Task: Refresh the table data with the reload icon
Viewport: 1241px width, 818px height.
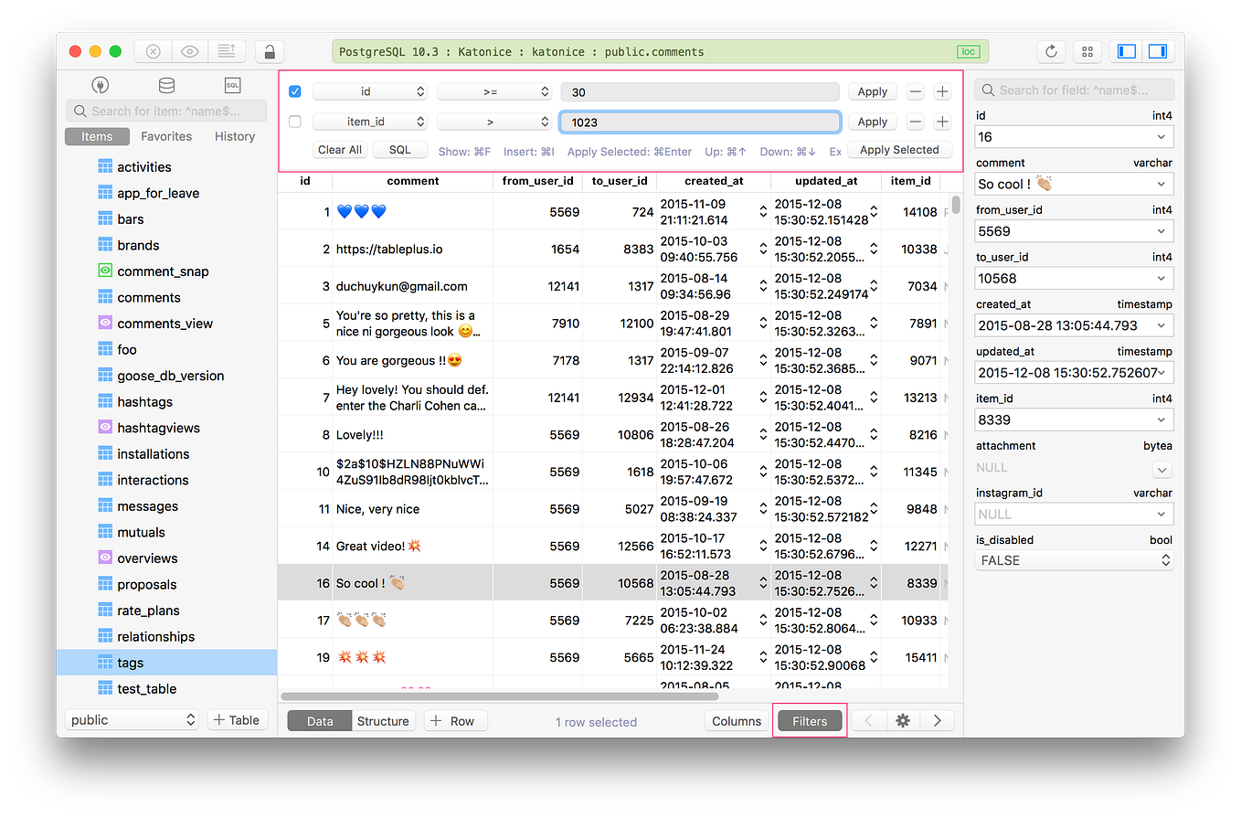Action: pos(1050,51)
